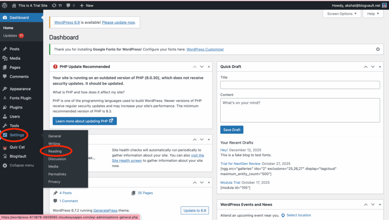This screenshot has width=389, height=220.
Task: Open the Tools wrench icon
Action: coord(5,126)
